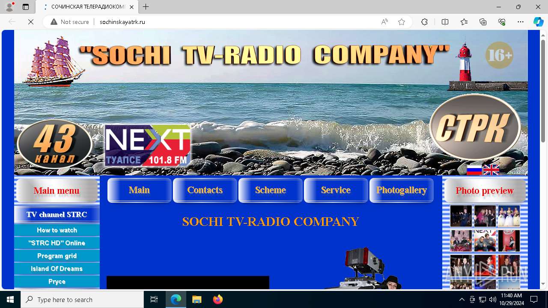Add this page to favorites

point(402,22)
